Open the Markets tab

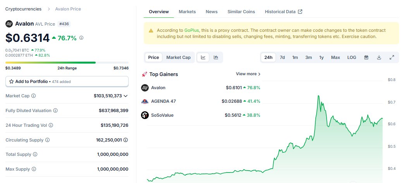187,12
